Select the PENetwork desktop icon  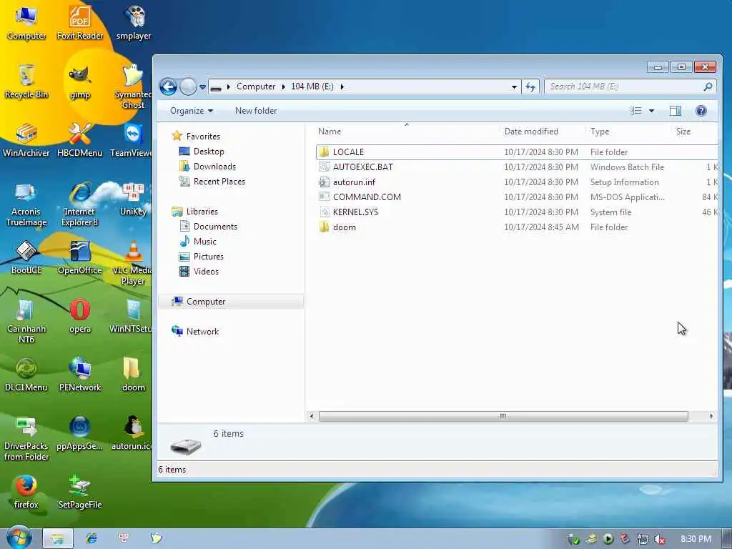80,375
